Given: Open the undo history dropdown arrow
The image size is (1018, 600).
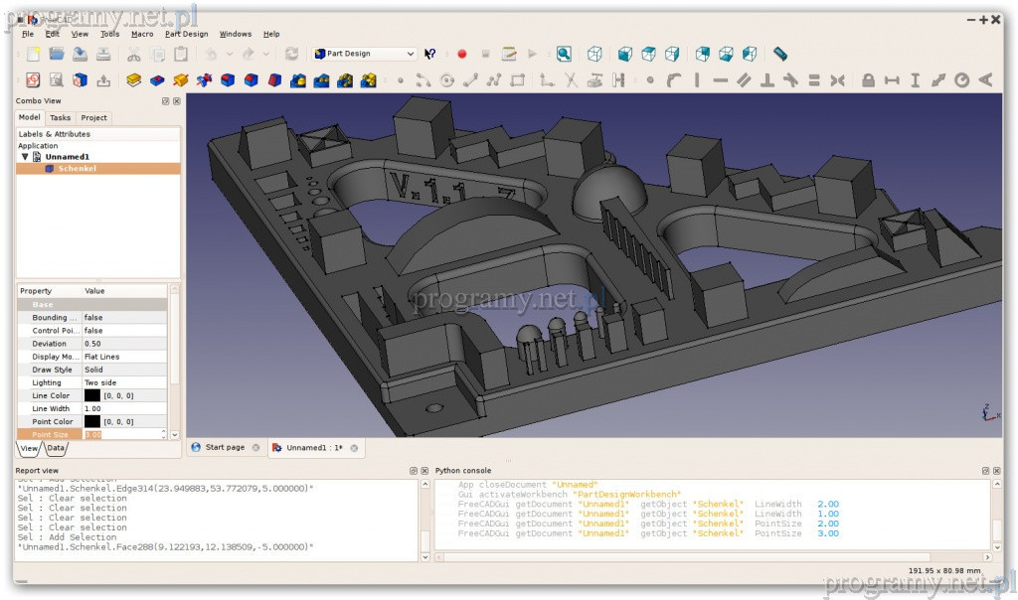Looking at the screenshot, I should pyautogui.click(x=230, y=54).
